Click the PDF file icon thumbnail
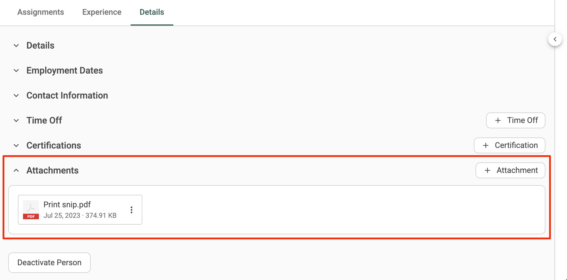The image size is (567, 280). click(31, 210)
